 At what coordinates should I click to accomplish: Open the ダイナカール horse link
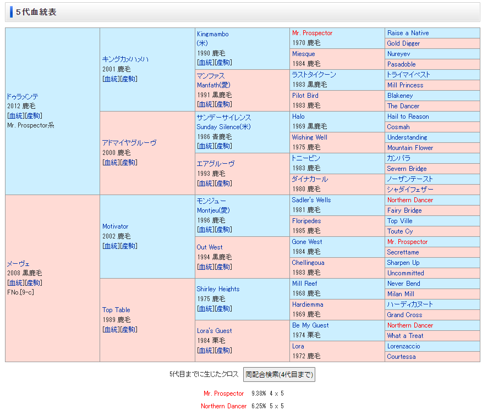coord(310,179)
